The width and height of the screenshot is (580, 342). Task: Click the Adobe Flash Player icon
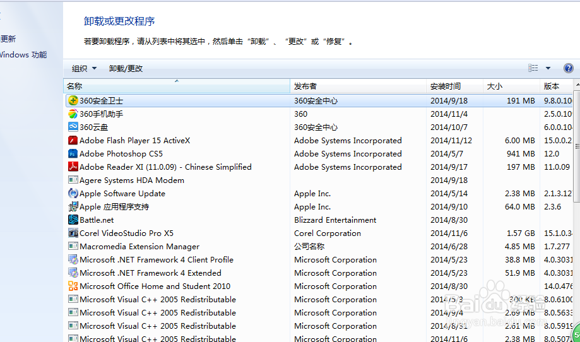(x=73, y=141)
